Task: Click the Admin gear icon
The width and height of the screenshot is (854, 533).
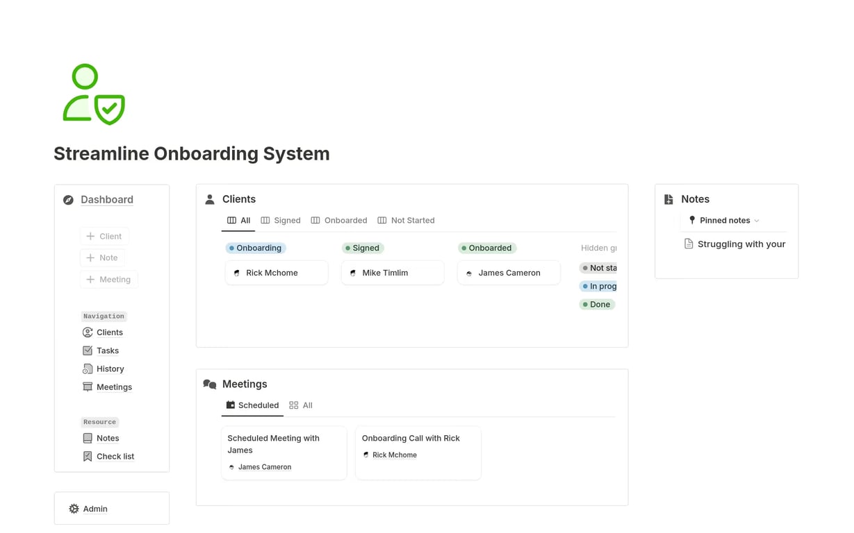Action: [74, 509]
